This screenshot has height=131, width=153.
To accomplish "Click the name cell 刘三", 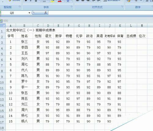I will pos(24,104).
